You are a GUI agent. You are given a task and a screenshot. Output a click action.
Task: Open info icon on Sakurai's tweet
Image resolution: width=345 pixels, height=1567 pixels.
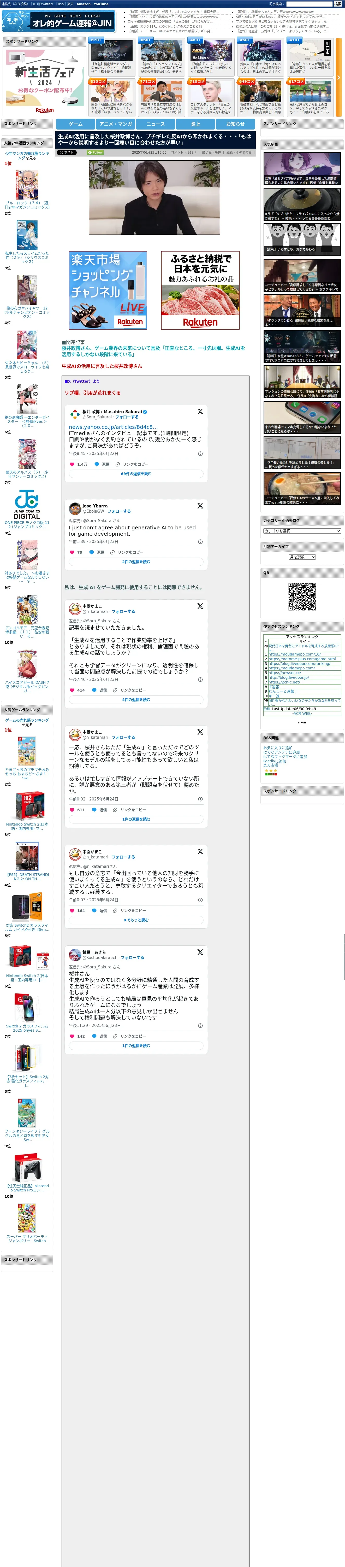(x=200, y=454)
